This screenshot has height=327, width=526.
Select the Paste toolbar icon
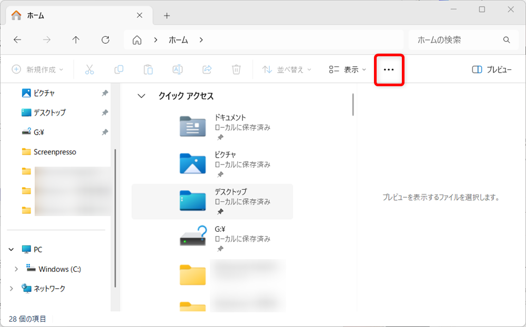click(x=148, y=69)
